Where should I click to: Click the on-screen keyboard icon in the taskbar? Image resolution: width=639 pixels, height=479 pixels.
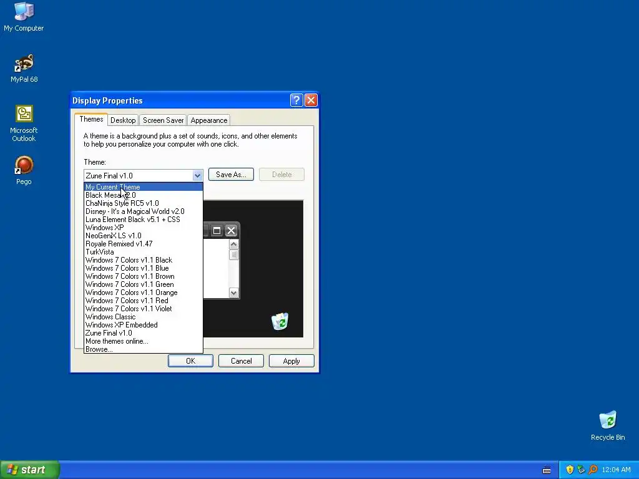click(547, 470)
